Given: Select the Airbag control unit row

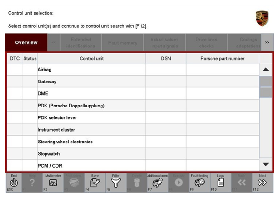Looking at the screenshot, I should (x=91, y=70).
